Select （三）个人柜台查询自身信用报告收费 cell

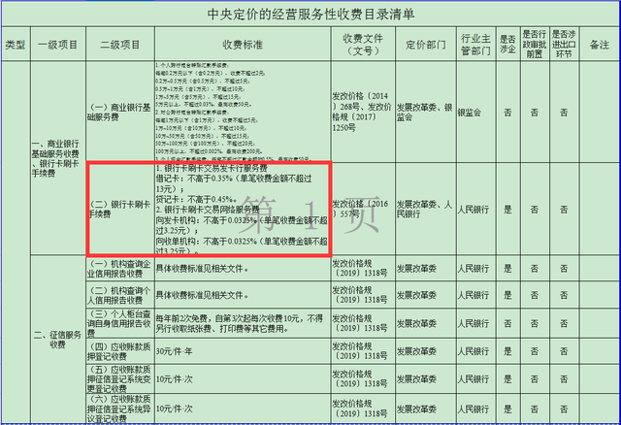pyautogui.click(x=119, y=324)
